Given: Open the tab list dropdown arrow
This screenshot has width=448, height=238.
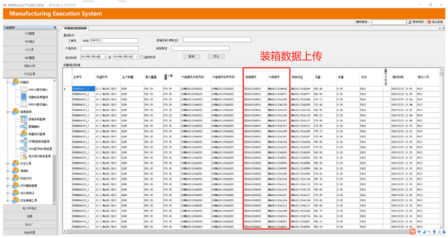Looking at the screenshot, I should coord(440,28).
